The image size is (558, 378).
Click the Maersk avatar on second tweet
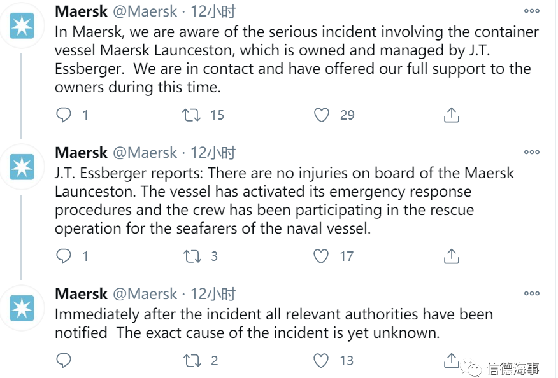[x=23, y=167]
